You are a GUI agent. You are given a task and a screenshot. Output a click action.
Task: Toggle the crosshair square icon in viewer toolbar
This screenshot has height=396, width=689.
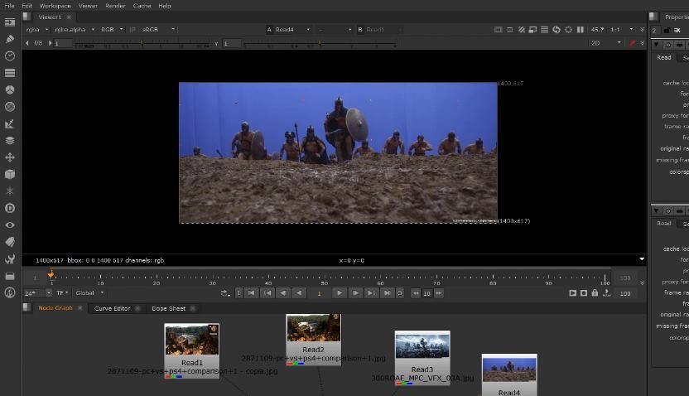568,30
